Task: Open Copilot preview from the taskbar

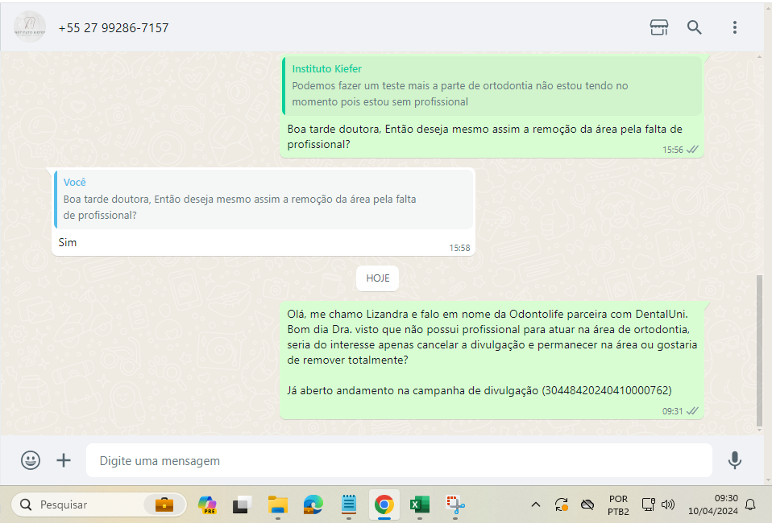Action: [x=207, y=504]
